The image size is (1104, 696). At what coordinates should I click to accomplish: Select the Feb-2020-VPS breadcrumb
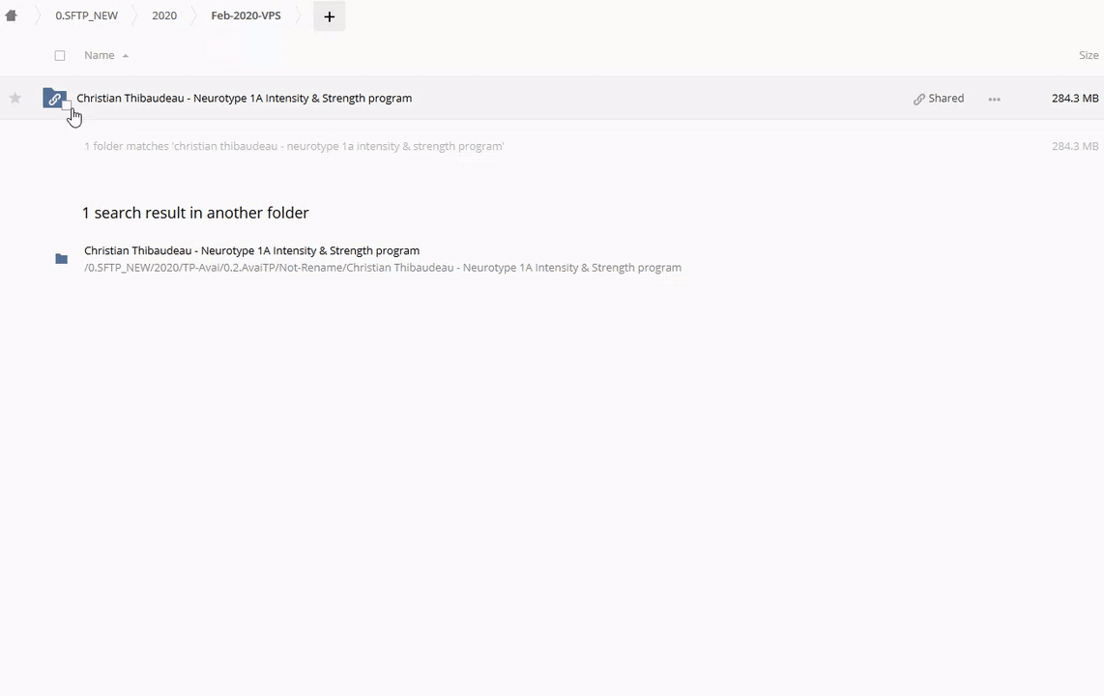[x=246, y=15]
